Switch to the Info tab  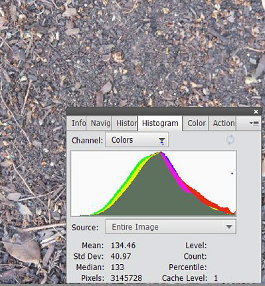coord(77,123)
